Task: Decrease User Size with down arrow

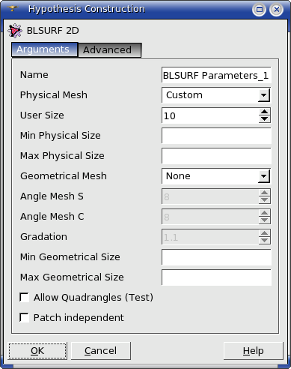Action: click(x=264, y=119)
